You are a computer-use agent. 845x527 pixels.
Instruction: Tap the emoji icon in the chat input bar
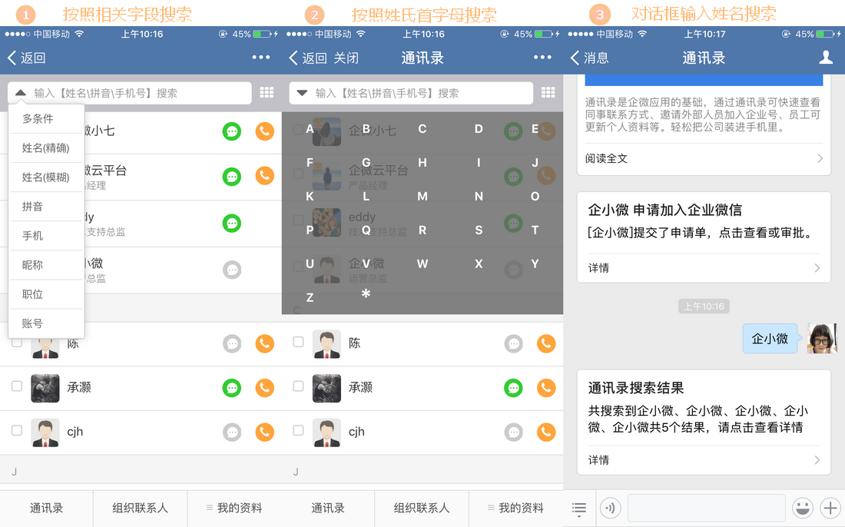(803, 508)
